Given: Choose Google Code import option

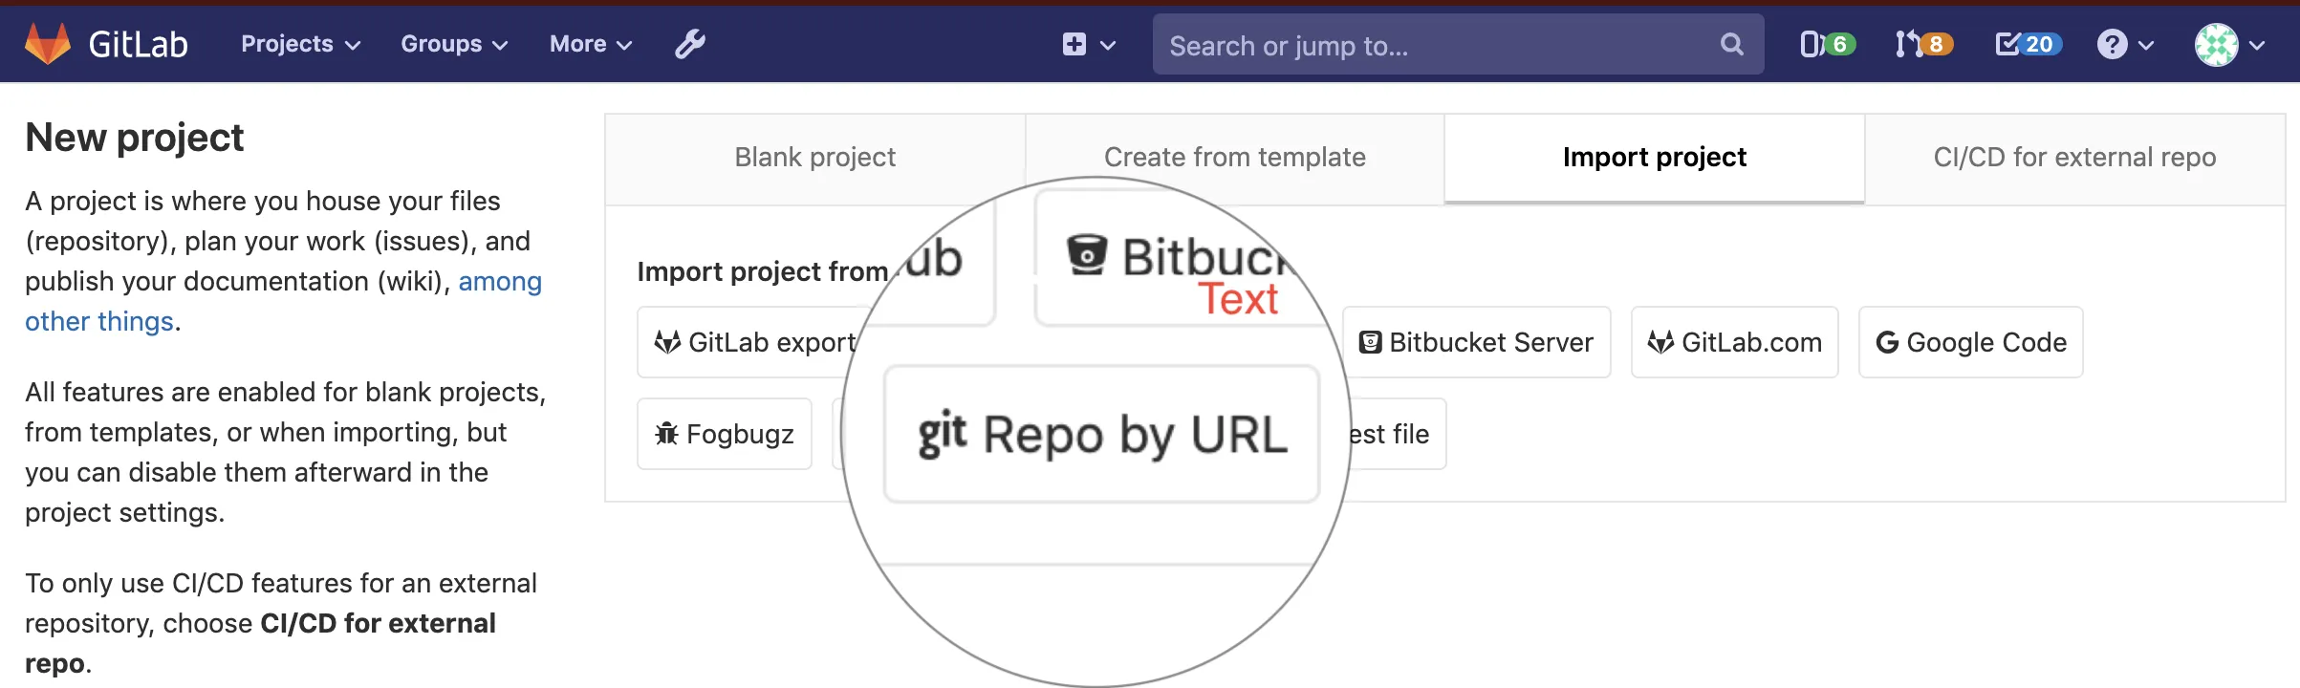Looking at the screenshot, I should (x=1970, y=342).
